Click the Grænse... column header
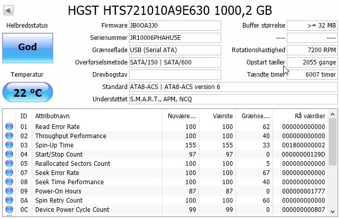This screenshot has height=219, width=339. 254,116
